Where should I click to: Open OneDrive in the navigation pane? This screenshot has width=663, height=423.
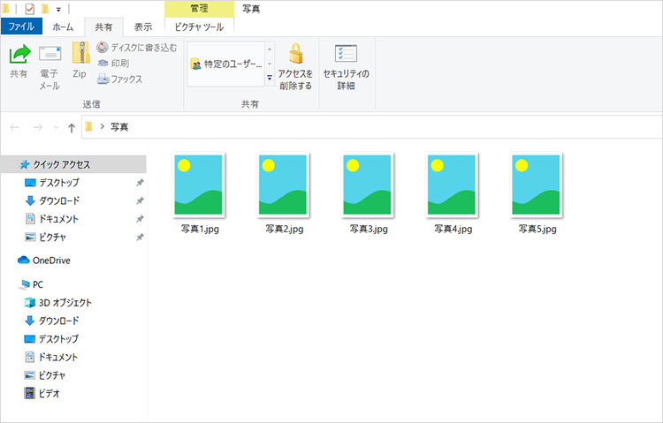tap(50, 261)
